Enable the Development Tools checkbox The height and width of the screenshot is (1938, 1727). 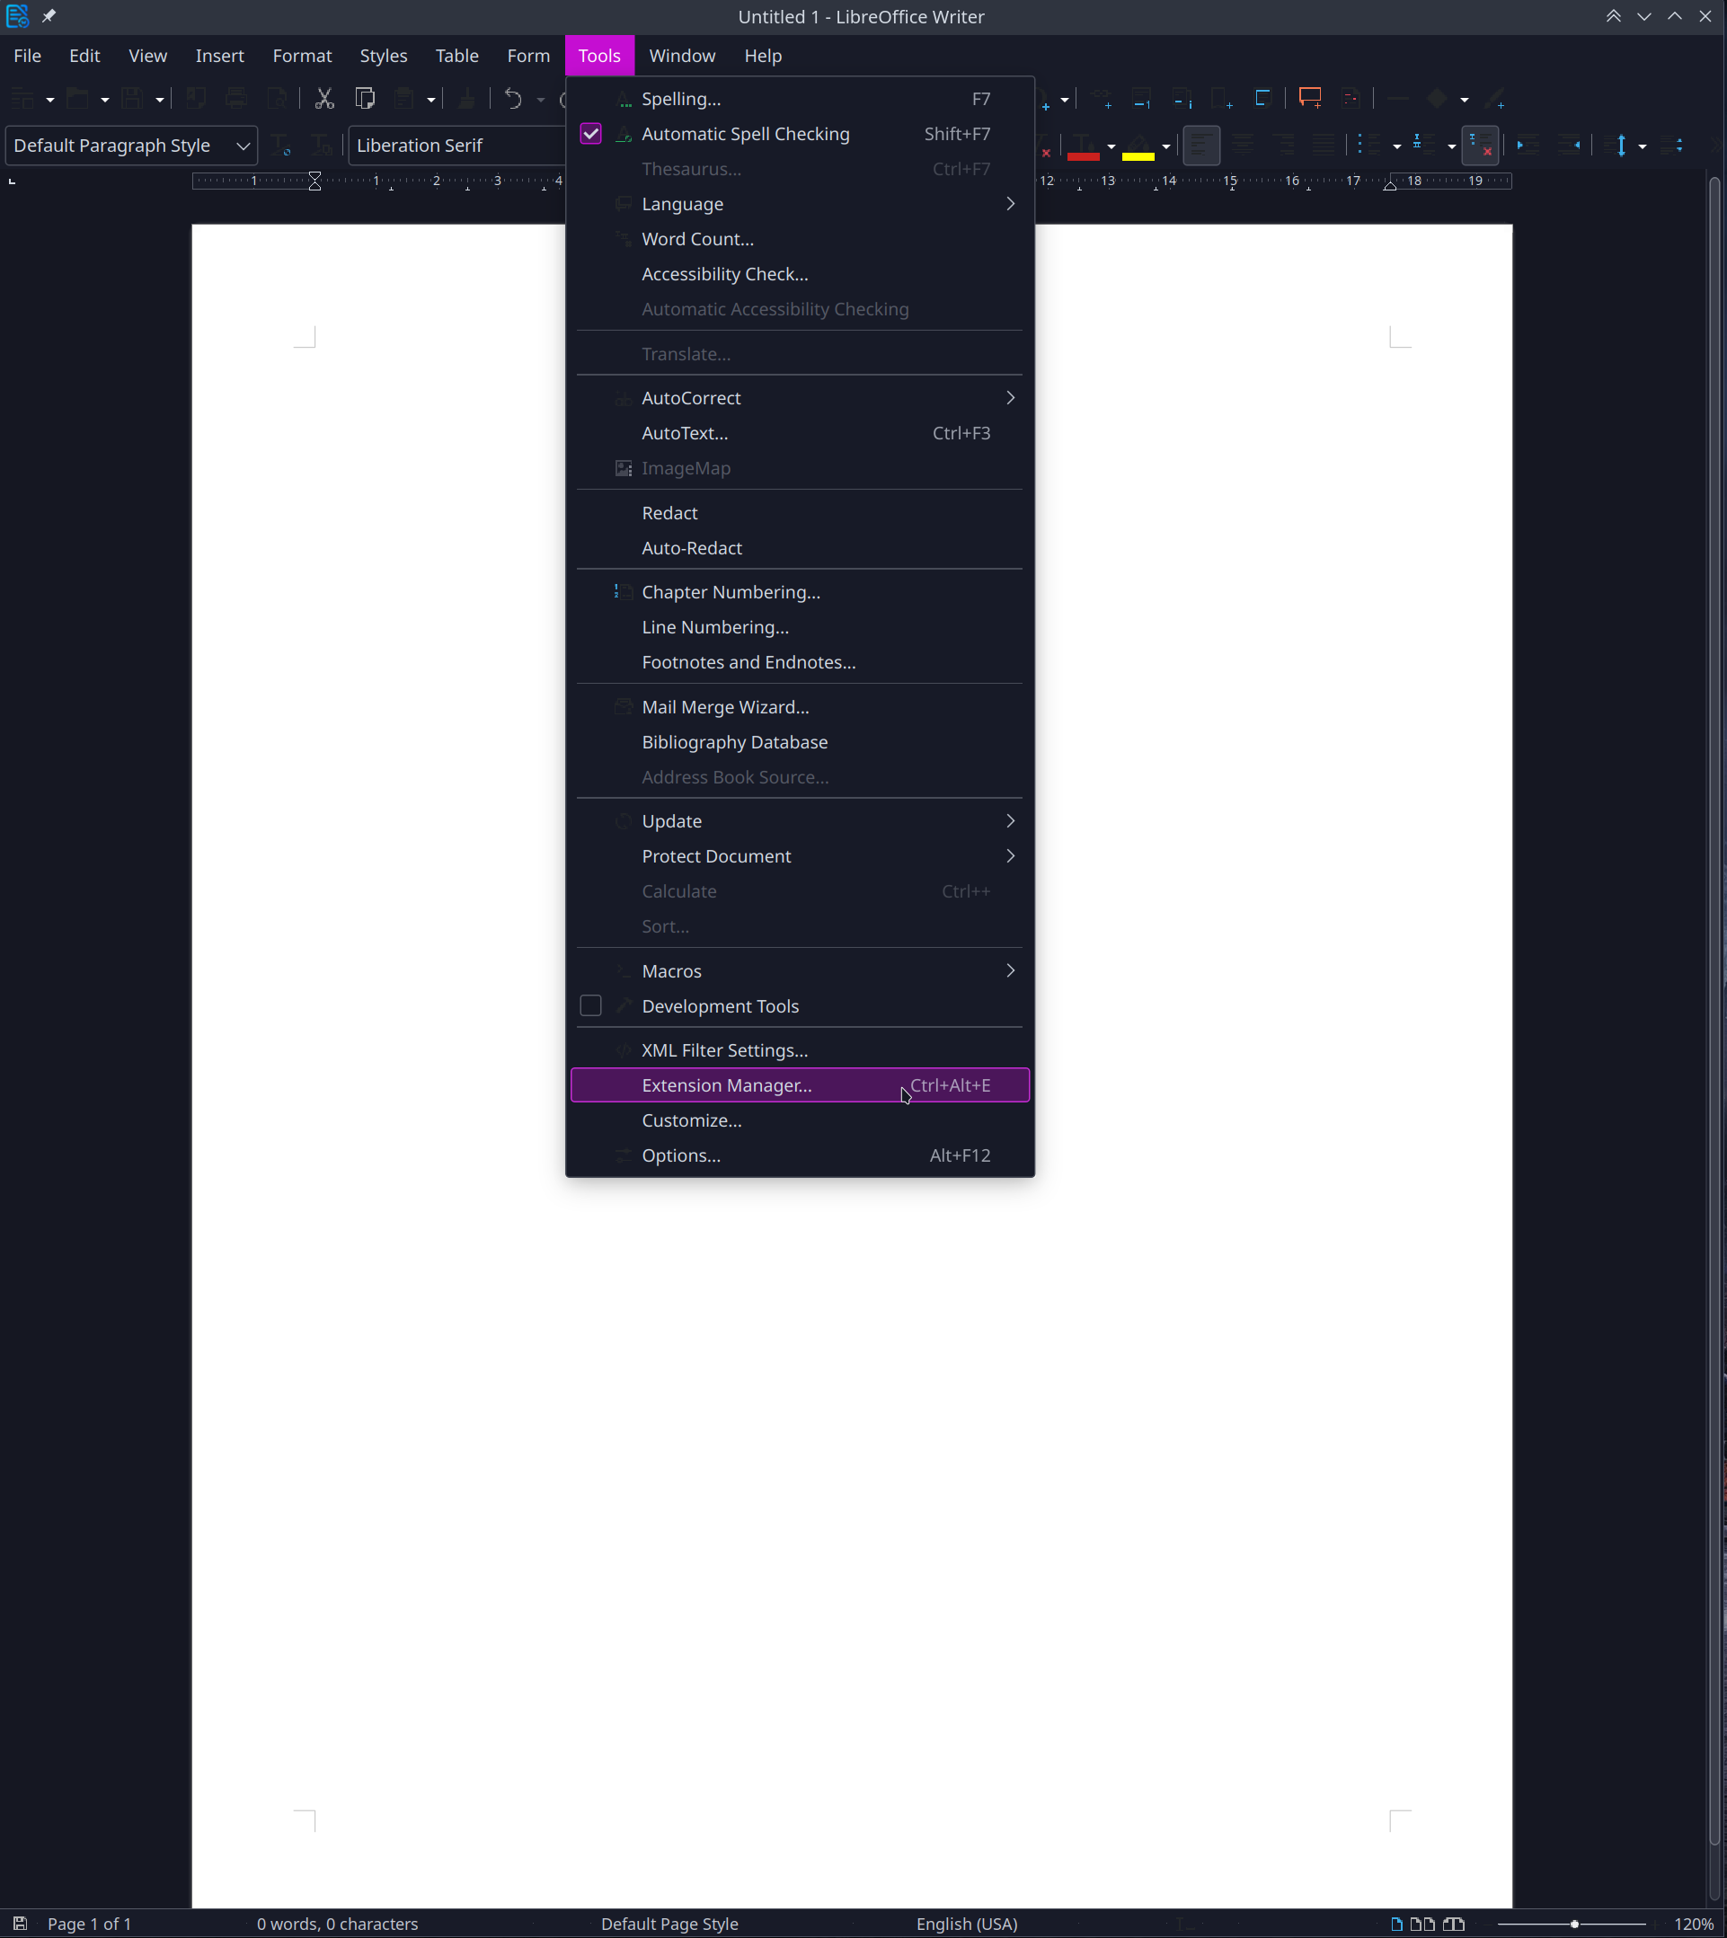pyautogui.click(x=590, y=1005)
